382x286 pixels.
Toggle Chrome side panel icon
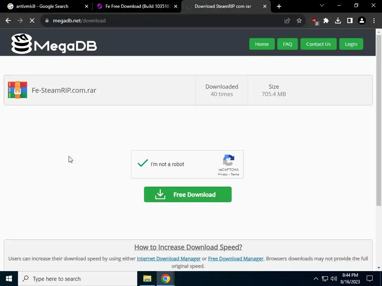point(350,21)
